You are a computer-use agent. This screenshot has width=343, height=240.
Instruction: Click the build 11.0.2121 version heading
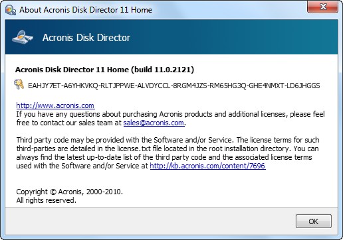click(x=104, y=70)
